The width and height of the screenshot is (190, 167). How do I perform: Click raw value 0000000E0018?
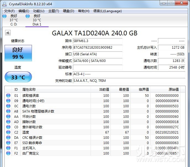(x=167, y=122)
